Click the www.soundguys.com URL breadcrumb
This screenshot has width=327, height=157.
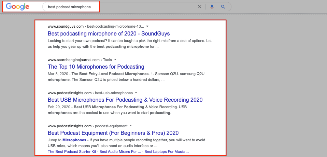[x=66, y=26]
